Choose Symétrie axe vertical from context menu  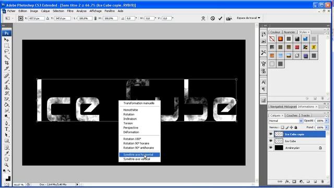(139, 159)
